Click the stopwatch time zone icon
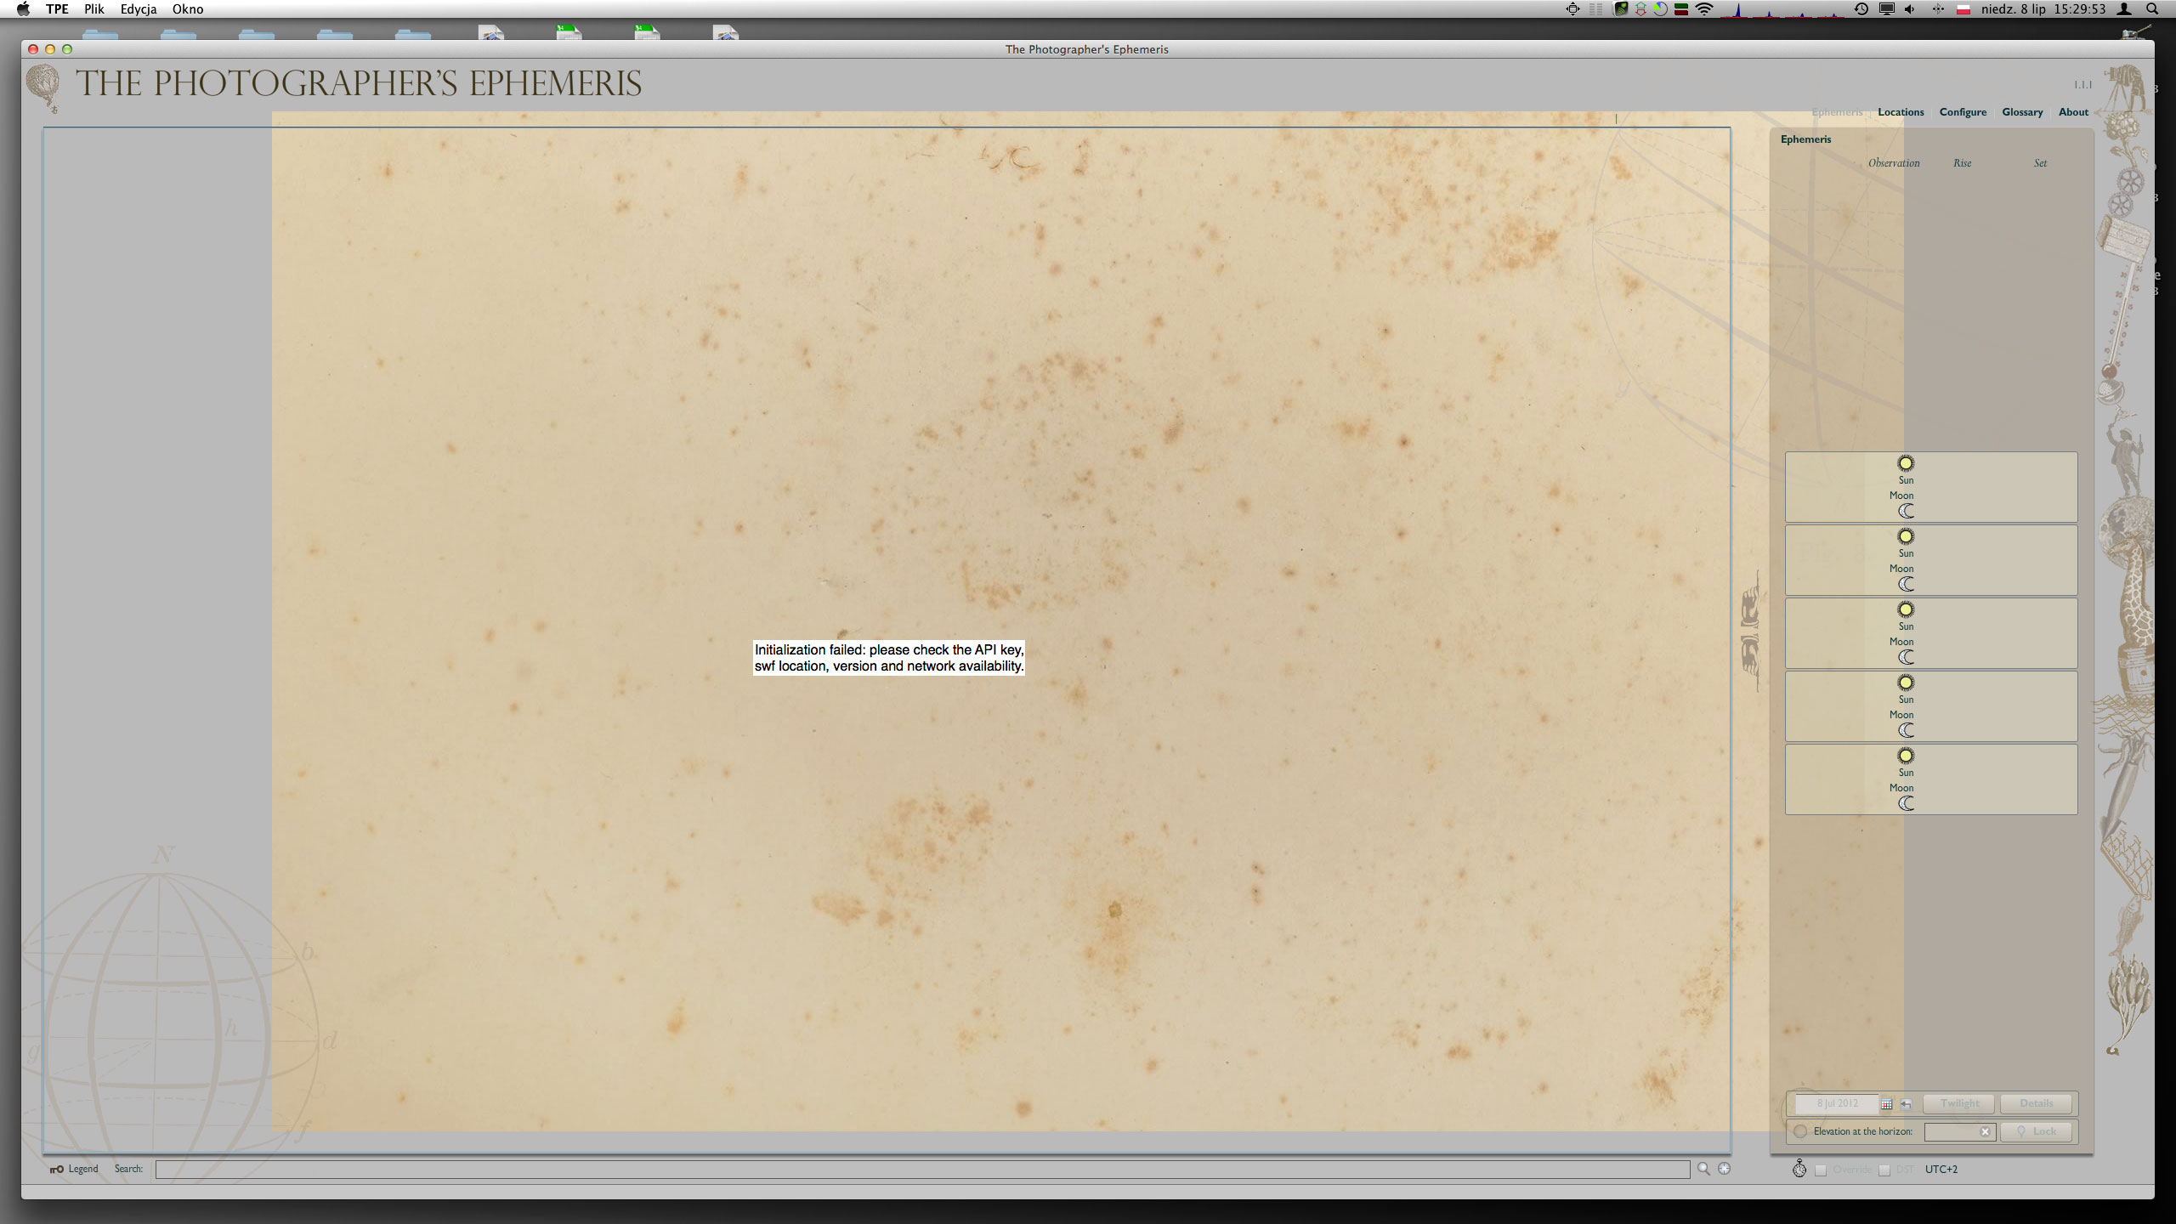 pyautogui.click(x=1799, y=1169)
